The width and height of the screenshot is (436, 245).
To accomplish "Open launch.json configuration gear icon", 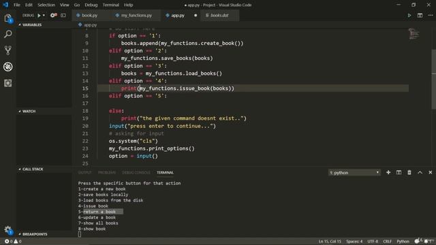I will click(x=53, y=15).
